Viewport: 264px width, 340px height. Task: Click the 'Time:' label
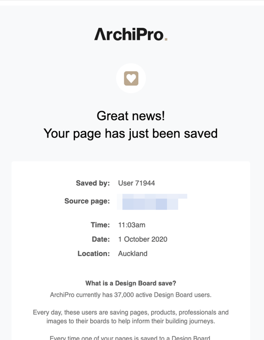click(x=100, y=225)
